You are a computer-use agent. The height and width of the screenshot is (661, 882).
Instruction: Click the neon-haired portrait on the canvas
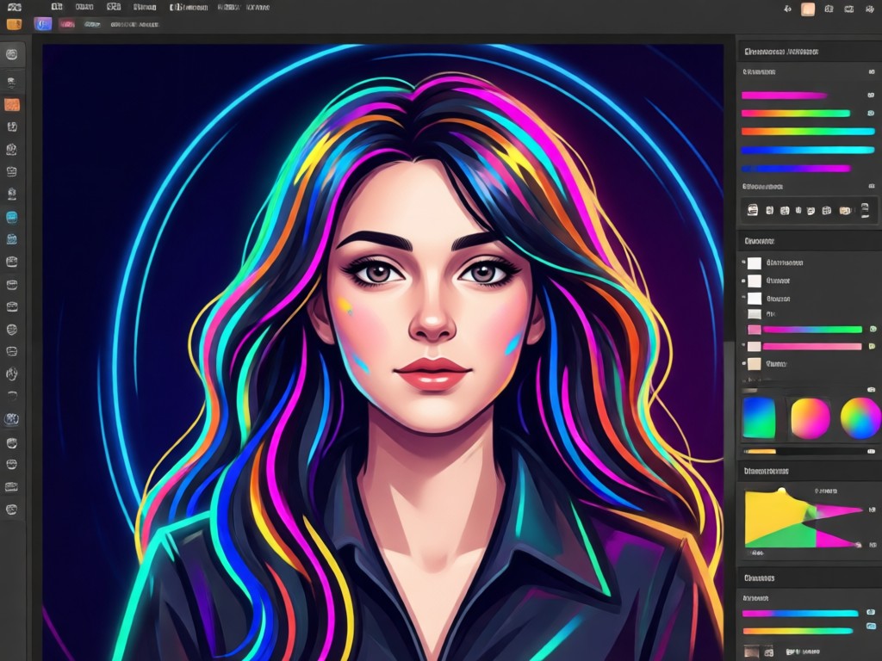point(383,352)
